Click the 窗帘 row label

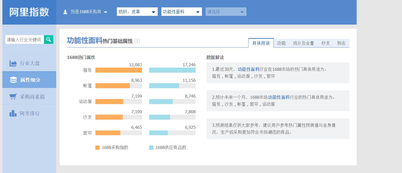(x=87, y=133)
